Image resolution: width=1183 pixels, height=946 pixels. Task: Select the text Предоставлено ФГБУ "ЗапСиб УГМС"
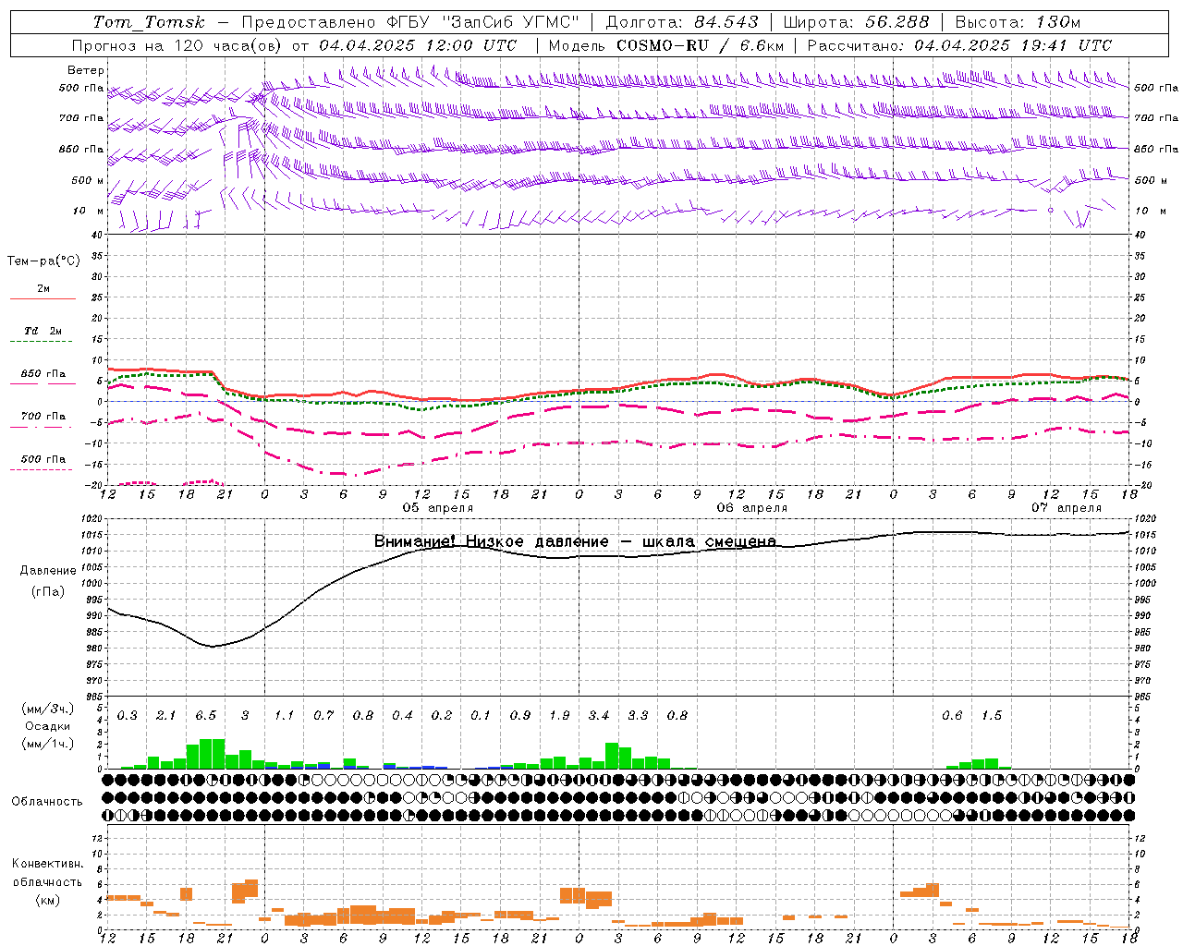coord(410,22)
